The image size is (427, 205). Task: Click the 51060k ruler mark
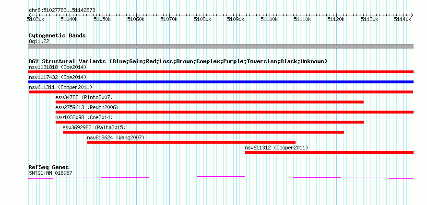pyautogui.click(x=136, y=19)
